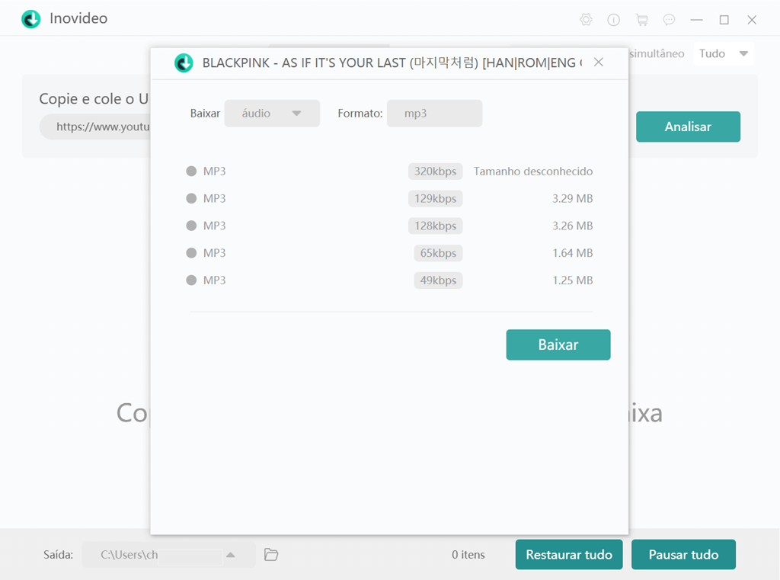Click the 129kbps bitrate label
Image resolution: width=780 pixels, height=580 pixels.
tap(435, 198)
